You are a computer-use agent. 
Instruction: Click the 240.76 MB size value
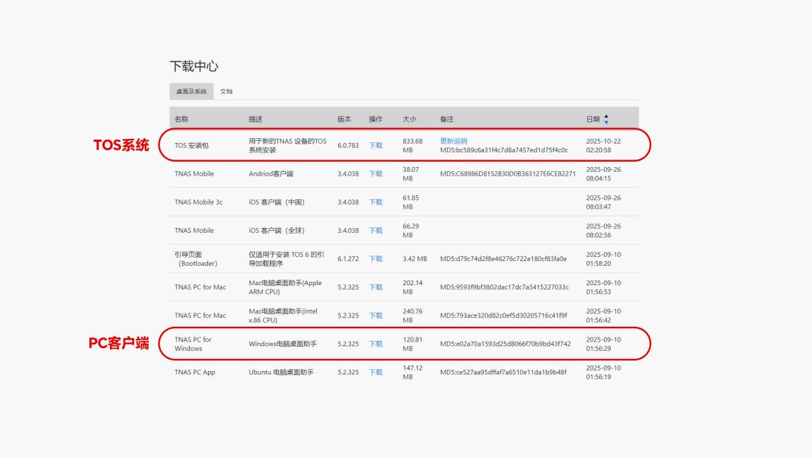point(413,315)
